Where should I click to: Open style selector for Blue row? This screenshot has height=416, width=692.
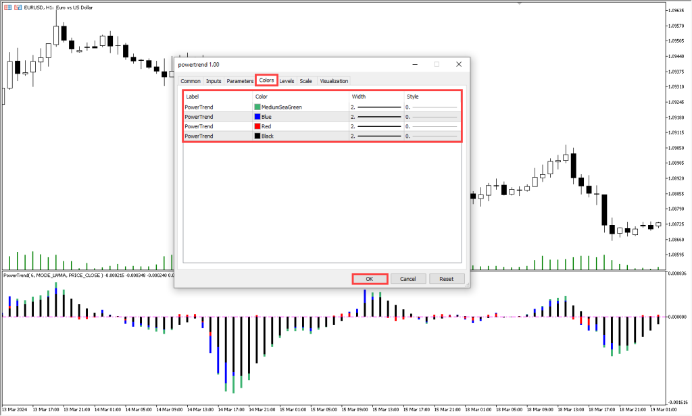[432, 117]
